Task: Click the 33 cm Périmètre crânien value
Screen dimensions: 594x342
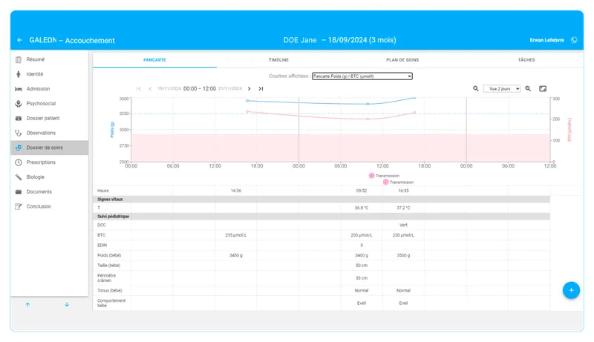Action: 362,278
